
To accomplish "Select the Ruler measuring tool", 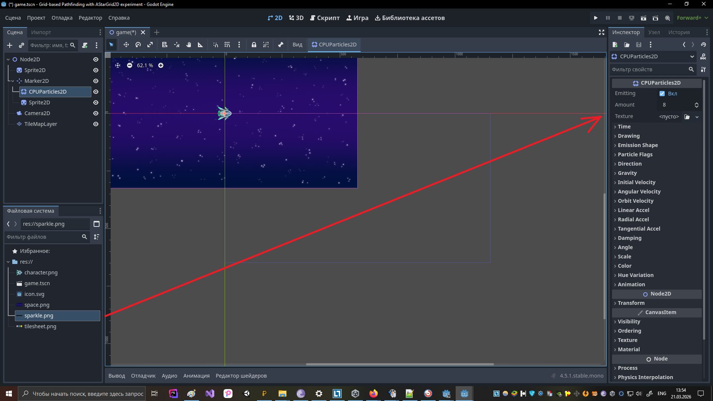I will 201,45.
